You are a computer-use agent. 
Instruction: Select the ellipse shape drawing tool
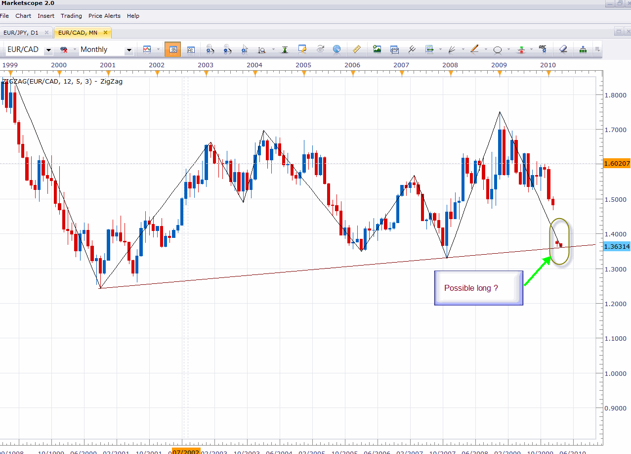(498, 49)
